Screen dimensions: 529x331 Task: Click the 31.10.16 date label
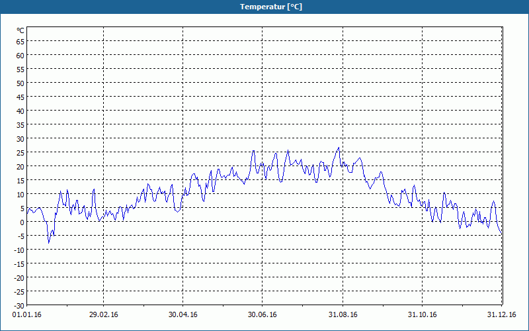tap(422, 315)
